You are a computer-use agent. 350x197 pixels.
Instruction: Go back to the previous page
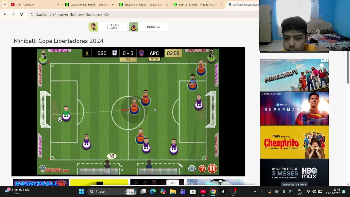(x=5, y=14)
